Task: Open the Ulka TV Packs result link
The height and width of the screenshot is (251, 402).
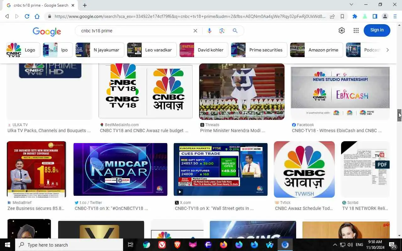Action: click(x=49, y=131)
